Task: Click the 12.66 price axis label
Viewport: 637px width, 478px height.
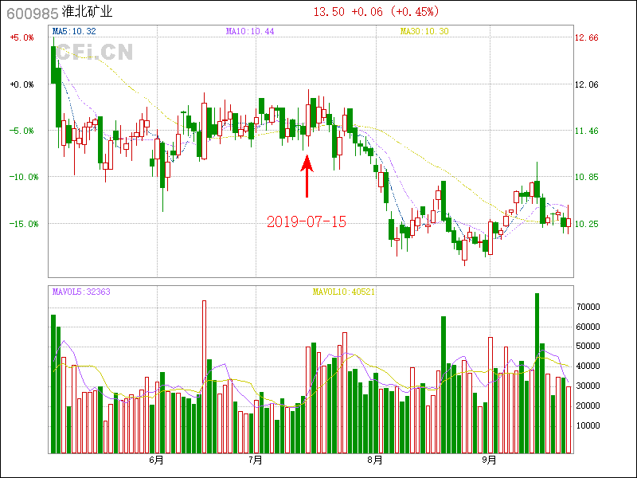Action: pyautogui.click(x=588, y=38)
